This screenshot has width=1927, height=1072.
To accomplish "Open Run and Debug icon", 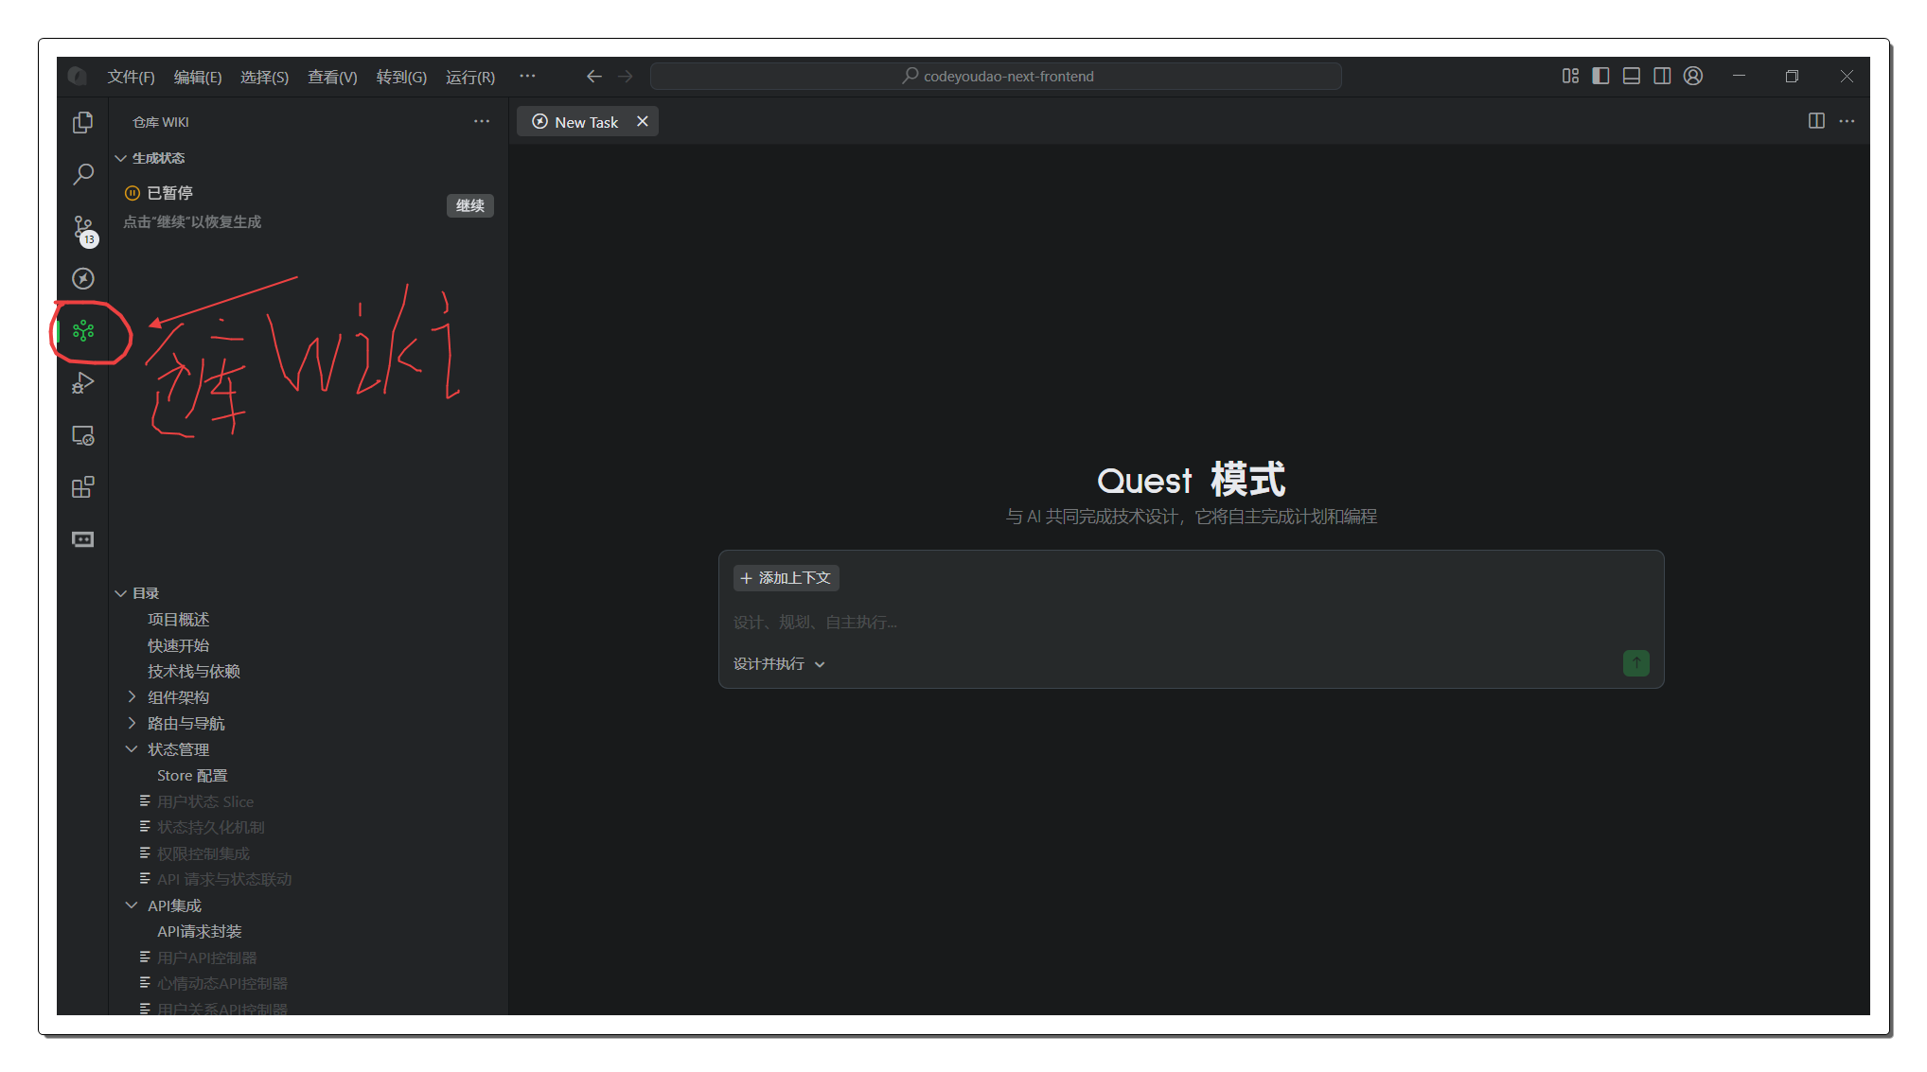I will (x=83, y=383).
